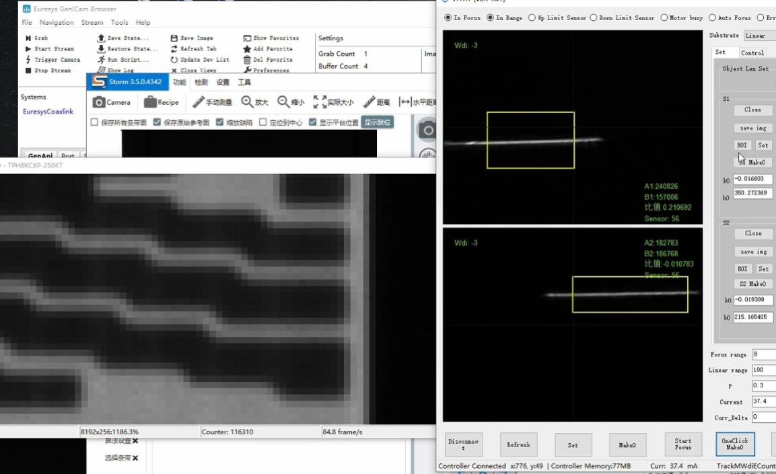Open Camera in the Storm toolbar
The image size is (776, 474).
(112, 102)
